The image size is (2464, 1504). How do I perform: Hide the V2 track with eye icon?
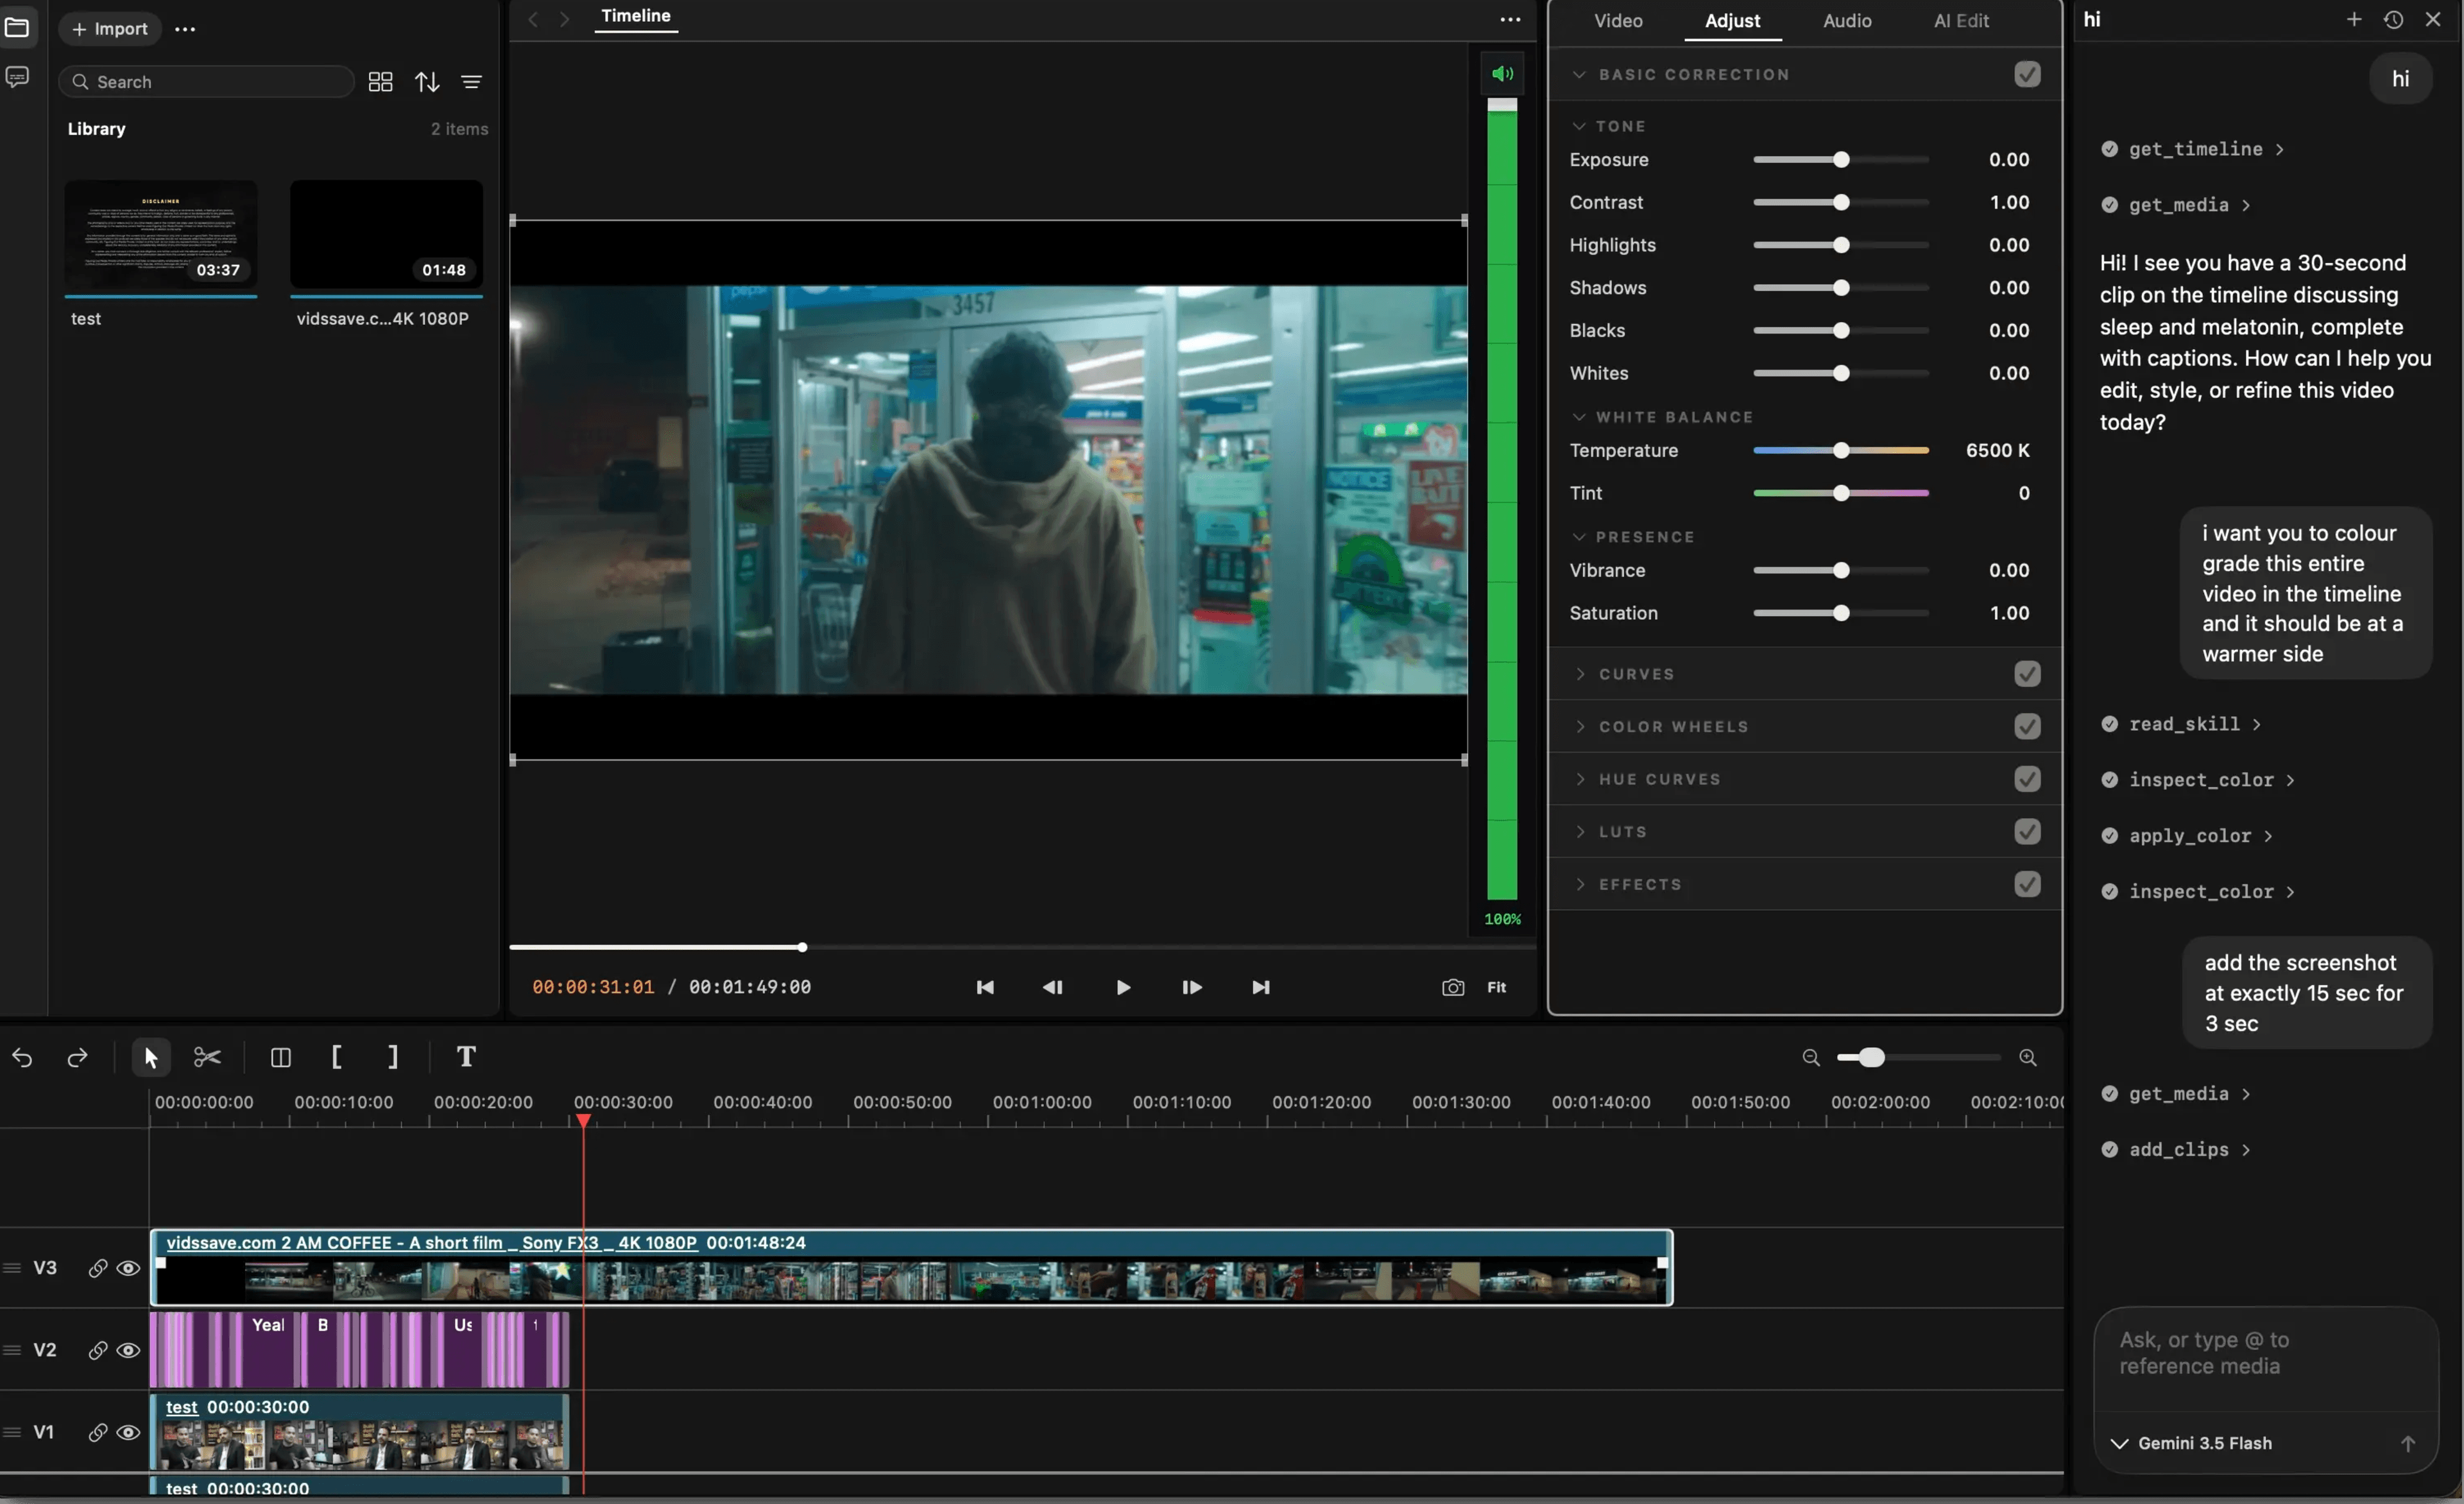[128, 1350]
